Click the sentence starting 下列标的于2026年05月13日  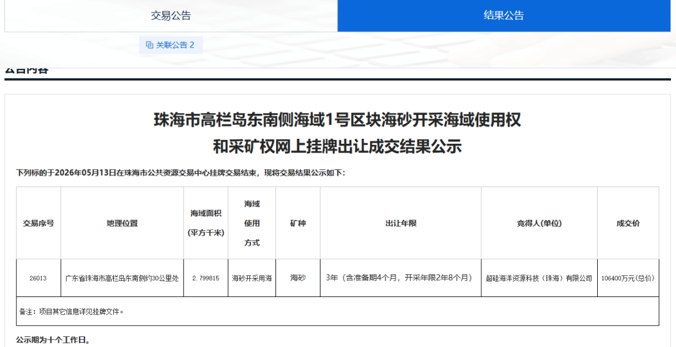(181, 173)
